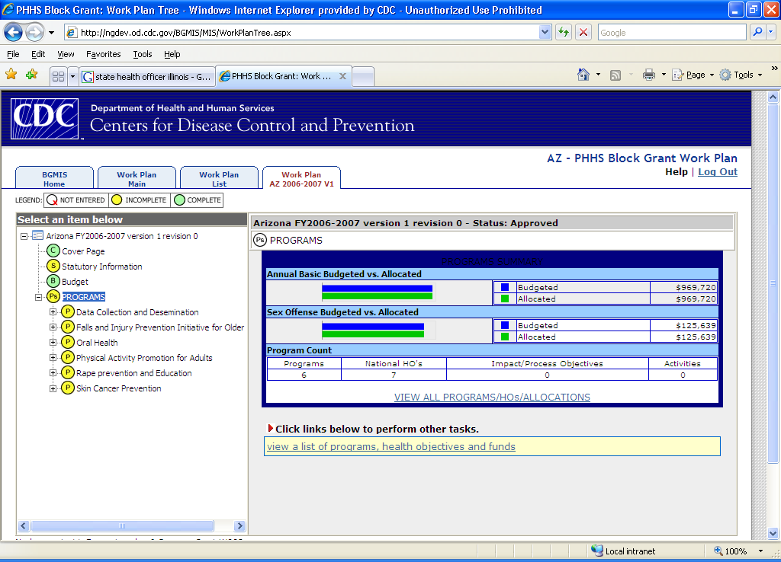Click the Print toolbar icon
This screenshot has height=562, width=781.
click(648, 75)
